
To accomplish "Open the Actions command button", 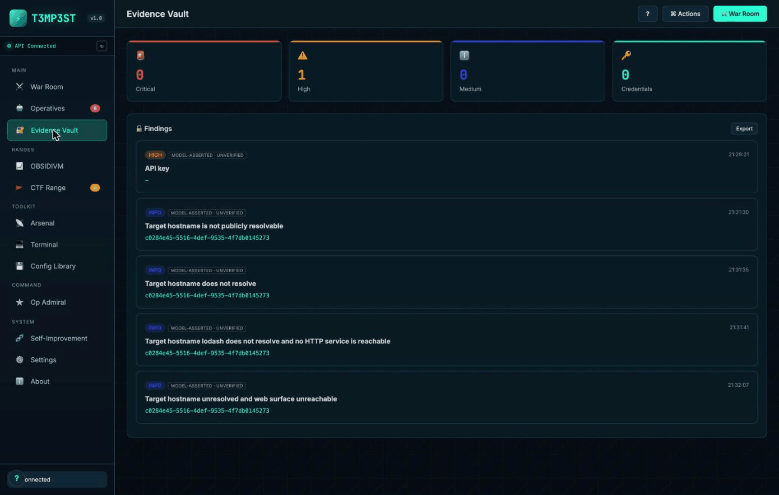I will click(685, 14).
